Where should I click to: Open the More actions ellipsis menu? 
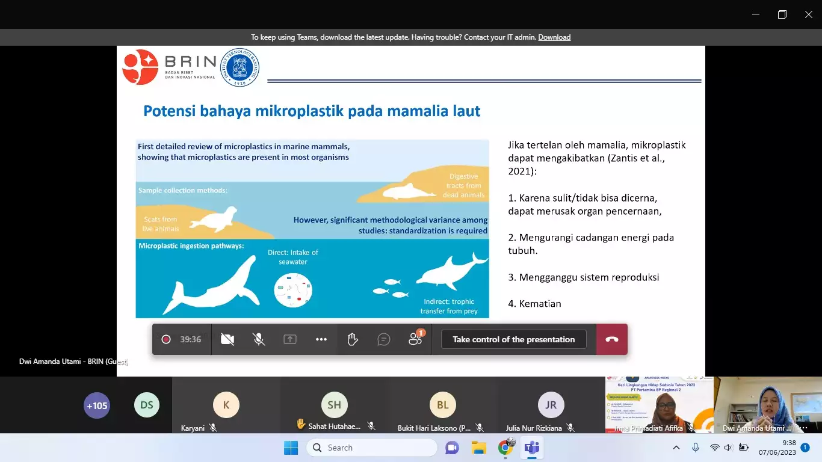(321, 339)
